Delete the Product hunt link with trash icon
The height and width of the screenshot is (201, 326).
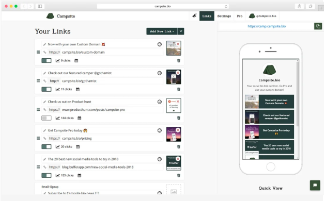pyautogui.click(x=179, y=118)
